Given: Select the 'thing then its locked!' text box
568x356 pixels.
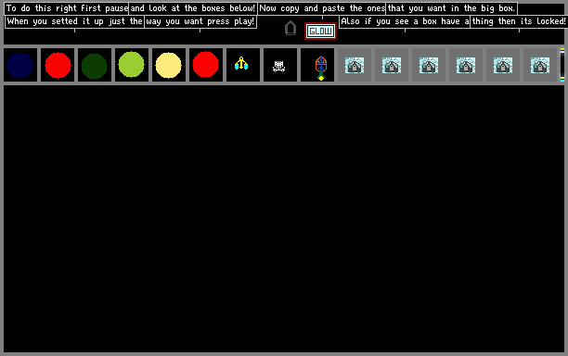Looking at the screenshot, I should coord(519,21).
